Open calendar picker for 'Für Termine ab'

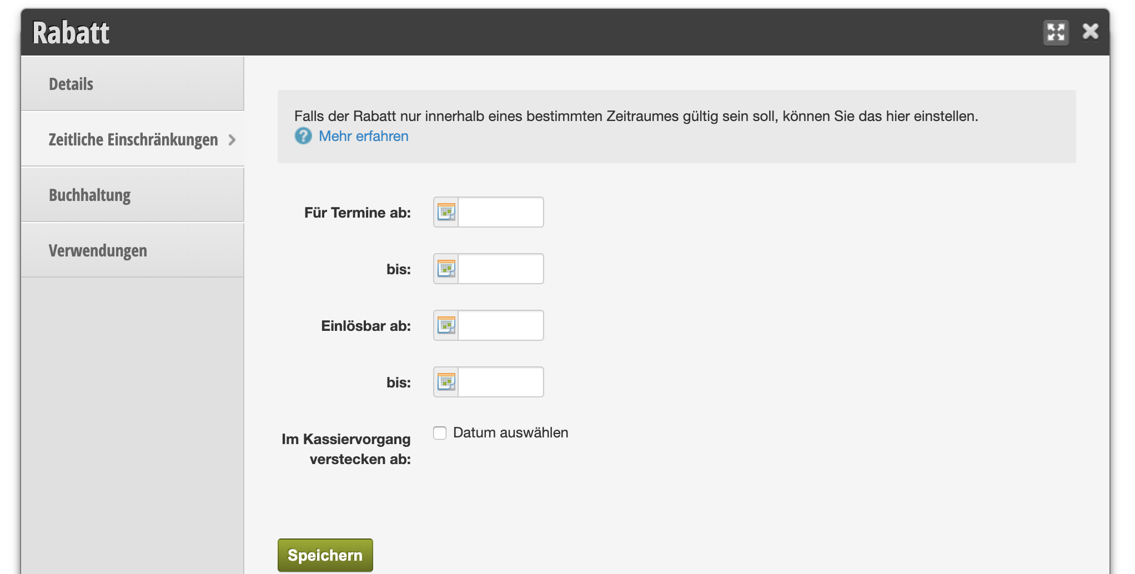coord(446,212)
